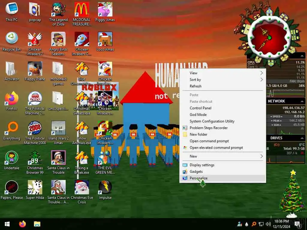This screenshot has height=230, width=307.
Task: Select the popcap folder icon
Action: coord(35,12)
